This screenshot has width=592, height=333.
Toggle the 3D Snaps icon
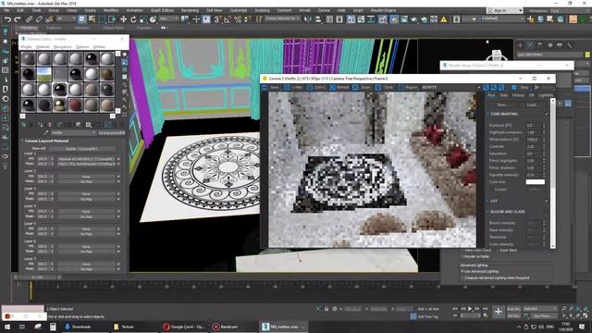pyautogui.click(x=217, y=19)
